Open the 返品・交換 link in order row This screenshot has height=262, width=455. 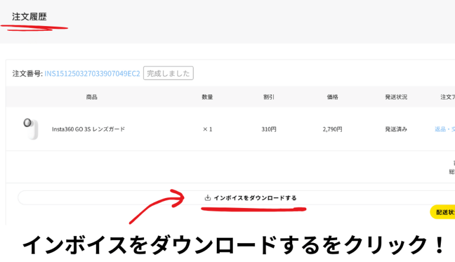pyautogui.click(x=444, y=129)
